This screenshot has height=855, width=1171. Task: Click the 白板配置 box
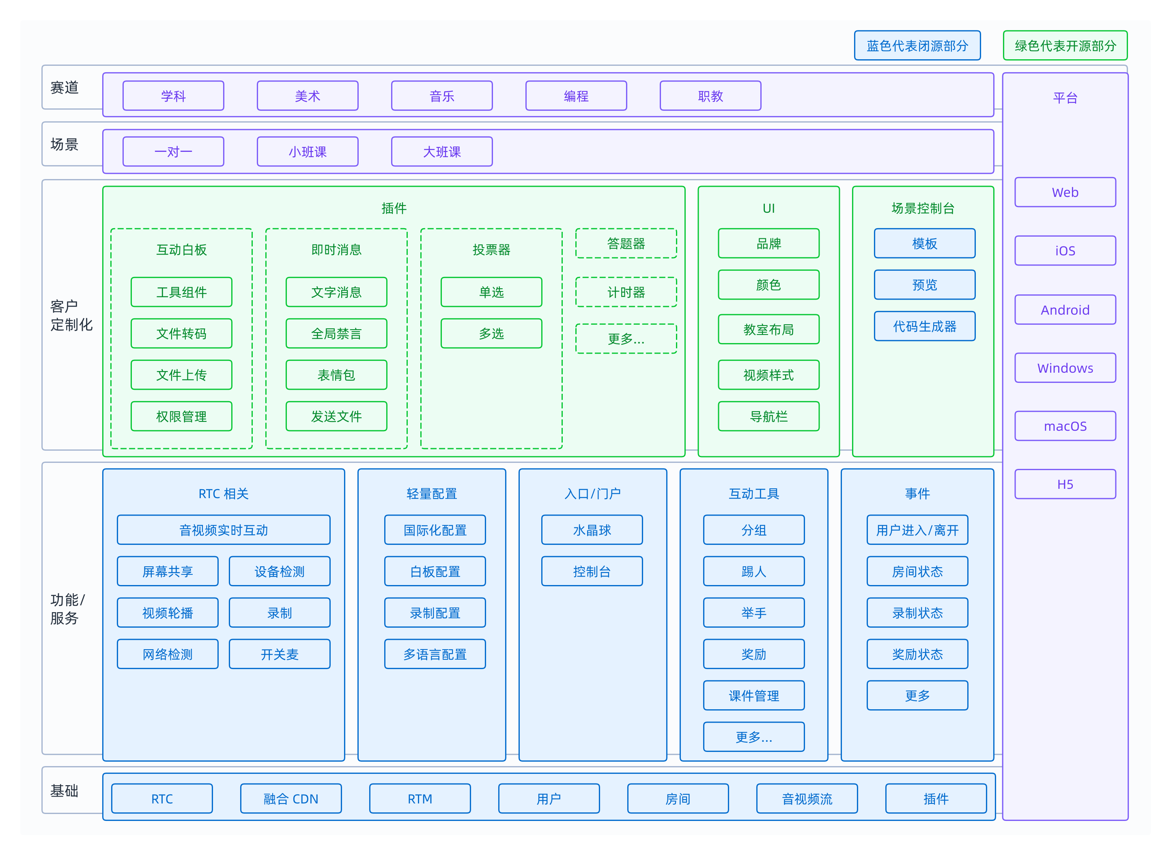pos(435,571)
